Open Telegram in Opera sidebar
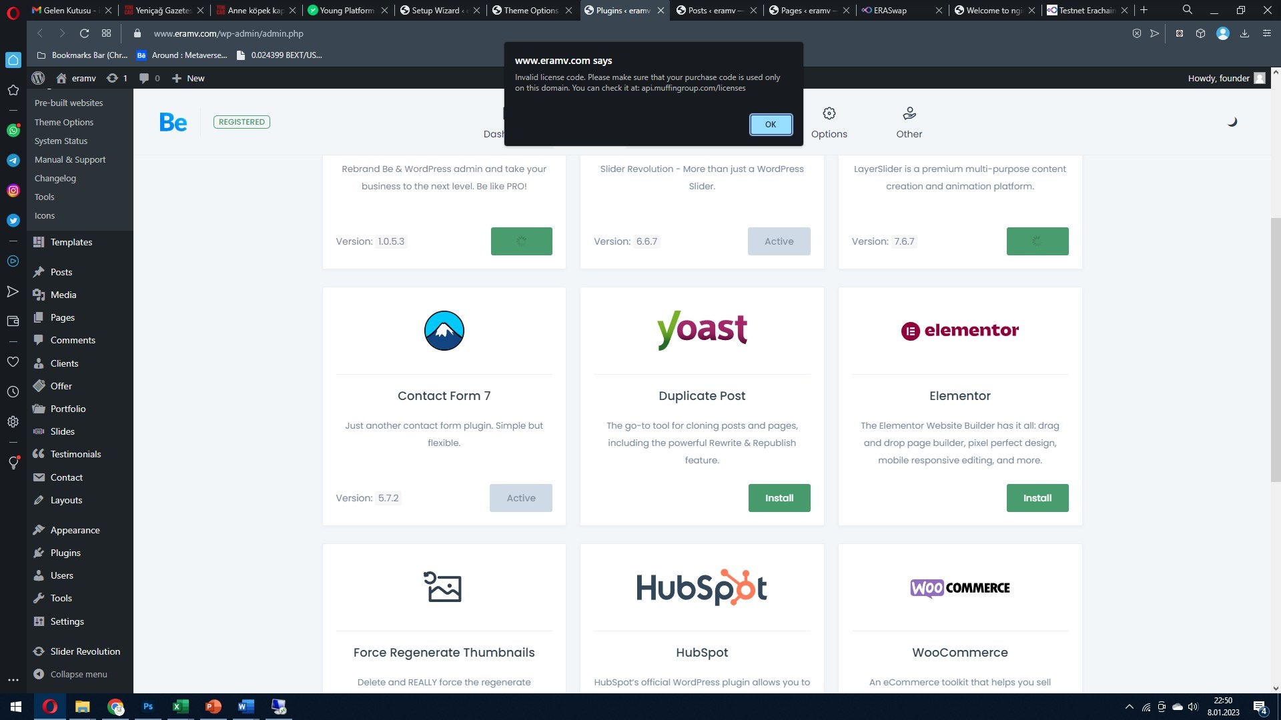This screenshot has width=1281, height=720. point(13,161)
